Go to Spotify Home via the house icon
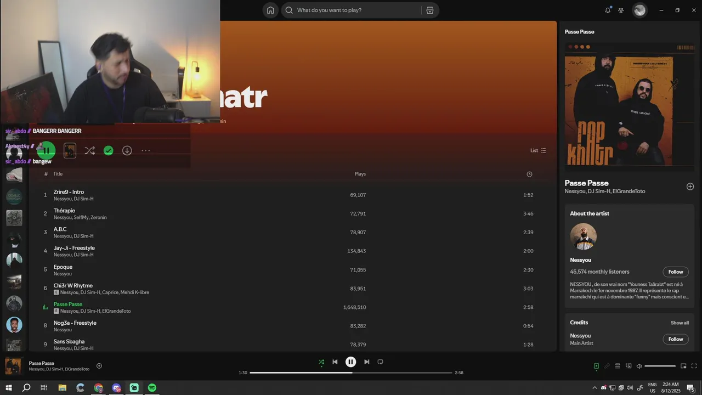The height and width of the screenshot is (395, 702). [x=270, y=10]
